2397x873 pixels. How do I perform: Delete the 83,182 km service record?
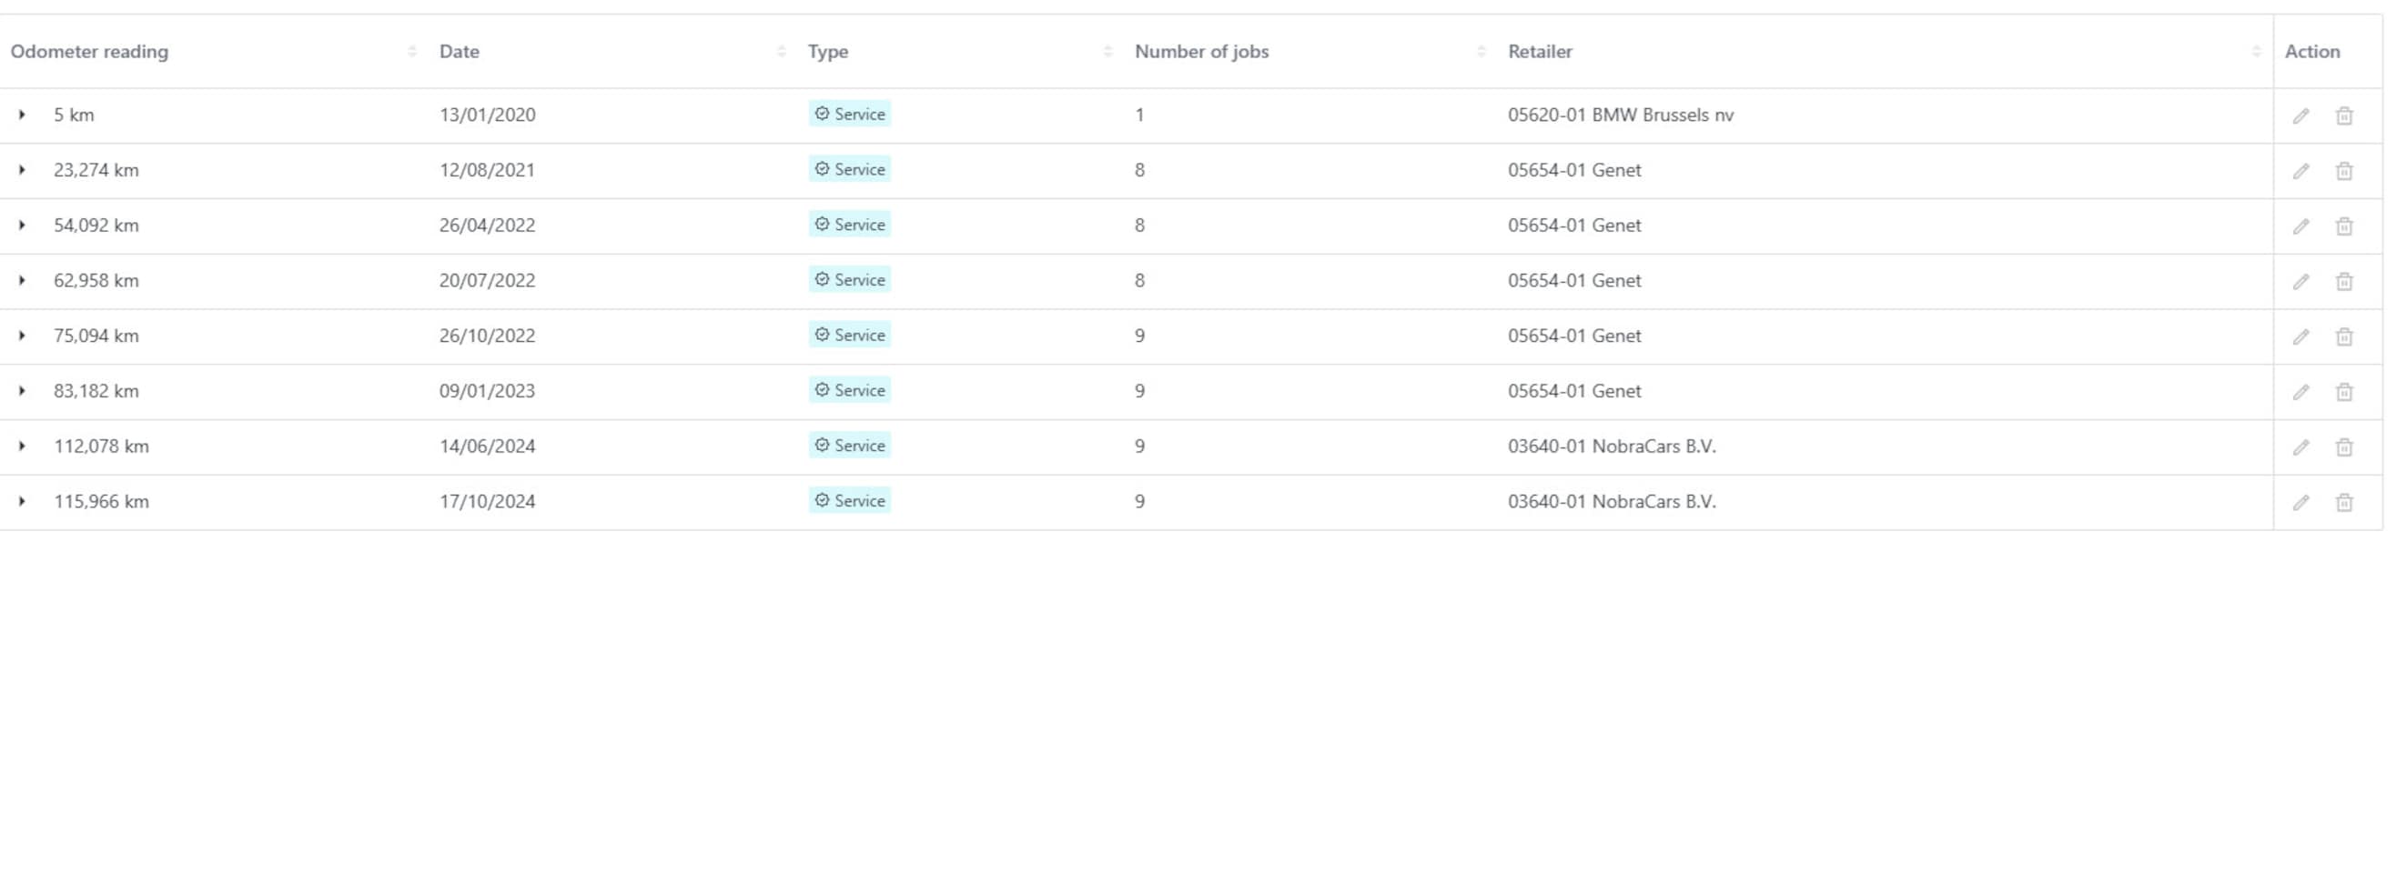pyautogui.click(x=2344, y=392)
